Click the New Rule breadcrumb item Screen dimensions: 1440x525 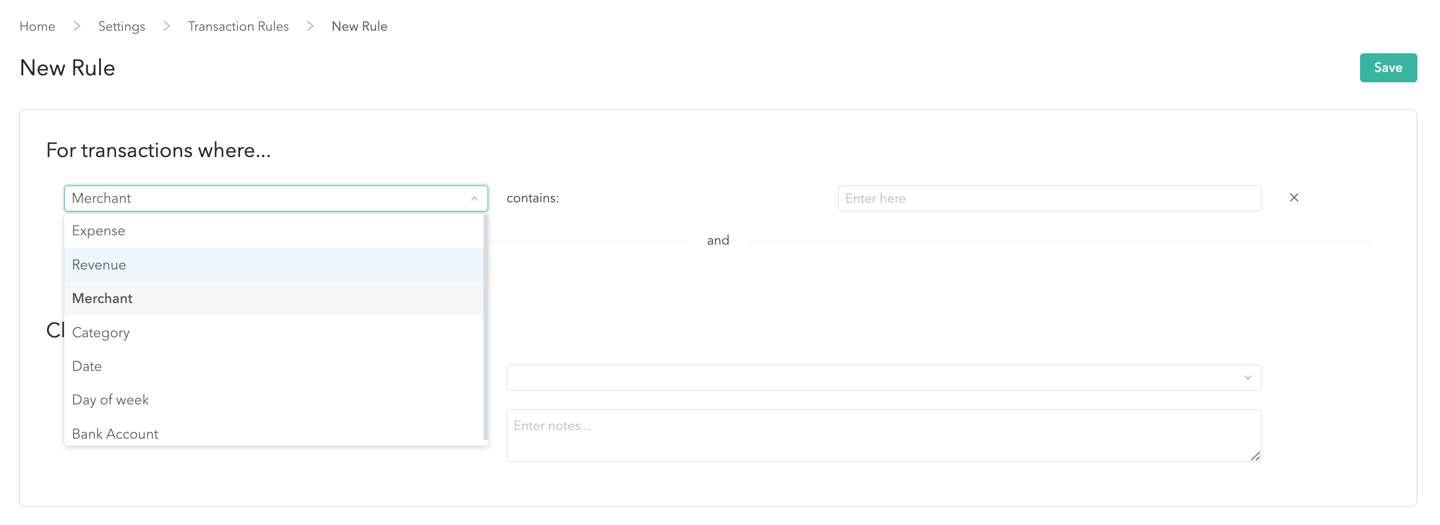tap(359, 26)
